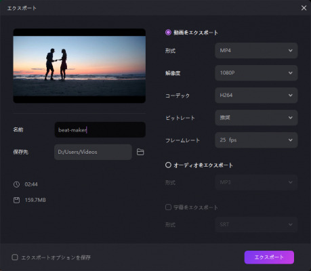Select the オーディオをエクスポート radio button
The image size is (311, 271).
pyautogui.click(x=168, y=165)
